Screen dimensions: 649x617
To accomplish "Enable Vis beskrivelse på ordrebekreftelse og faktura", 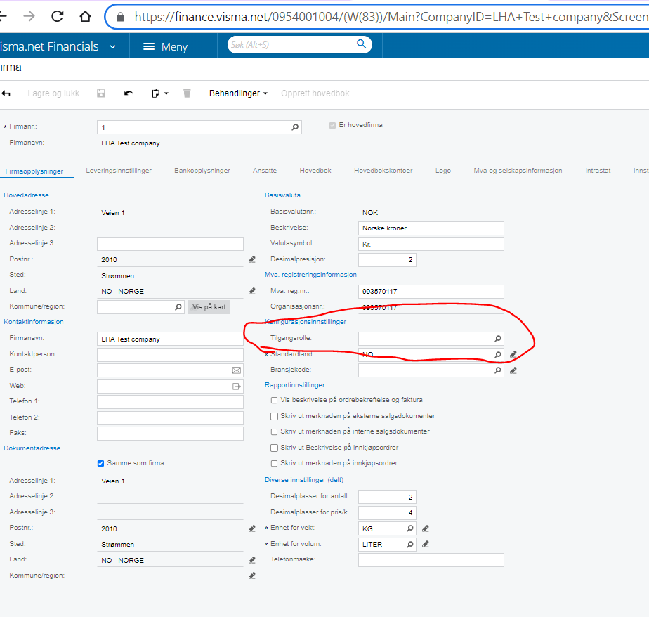I will 274,400.
